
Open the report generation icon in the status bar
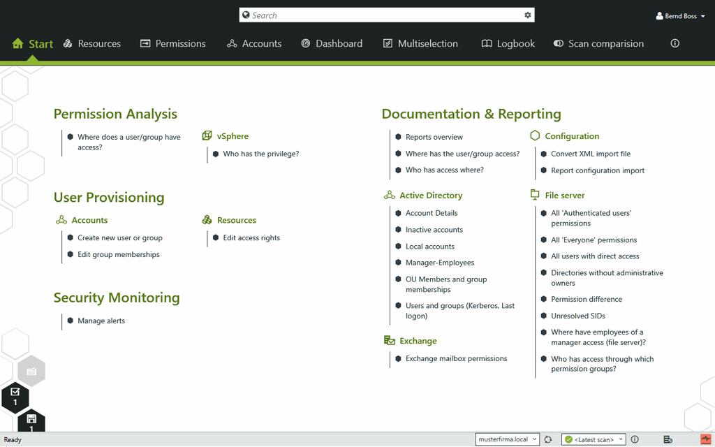[668, 439]
